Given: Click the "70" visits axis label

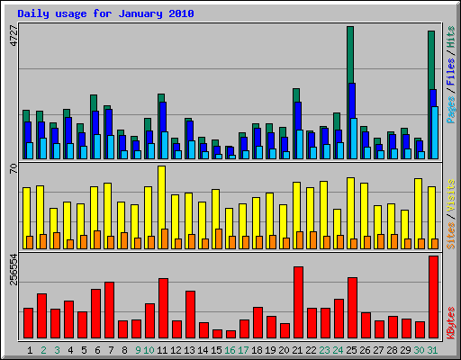Looking at the screenshot, I should tap(14, 168).
